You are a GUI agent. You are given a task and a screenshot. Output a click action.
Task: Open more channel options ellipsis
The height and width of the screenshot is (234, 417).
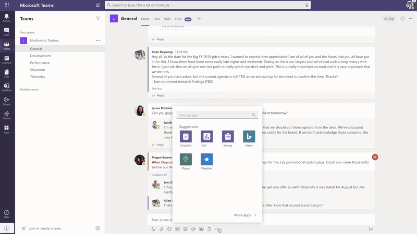coord(411,19)
